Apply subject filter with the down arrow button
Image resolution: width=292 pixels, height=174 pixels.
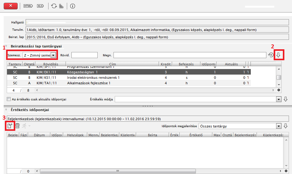click(278, 55)
